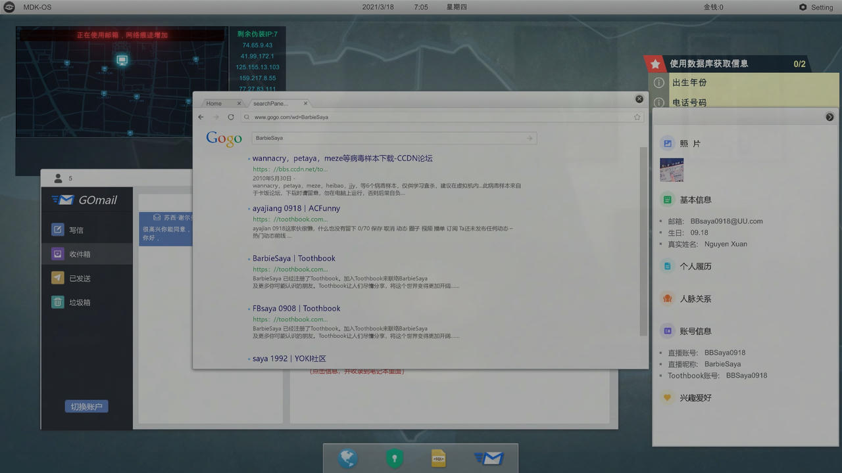Open the GOmail envelope icon in dock
This screenshot has width=842, height=473.
pos(489,458)
